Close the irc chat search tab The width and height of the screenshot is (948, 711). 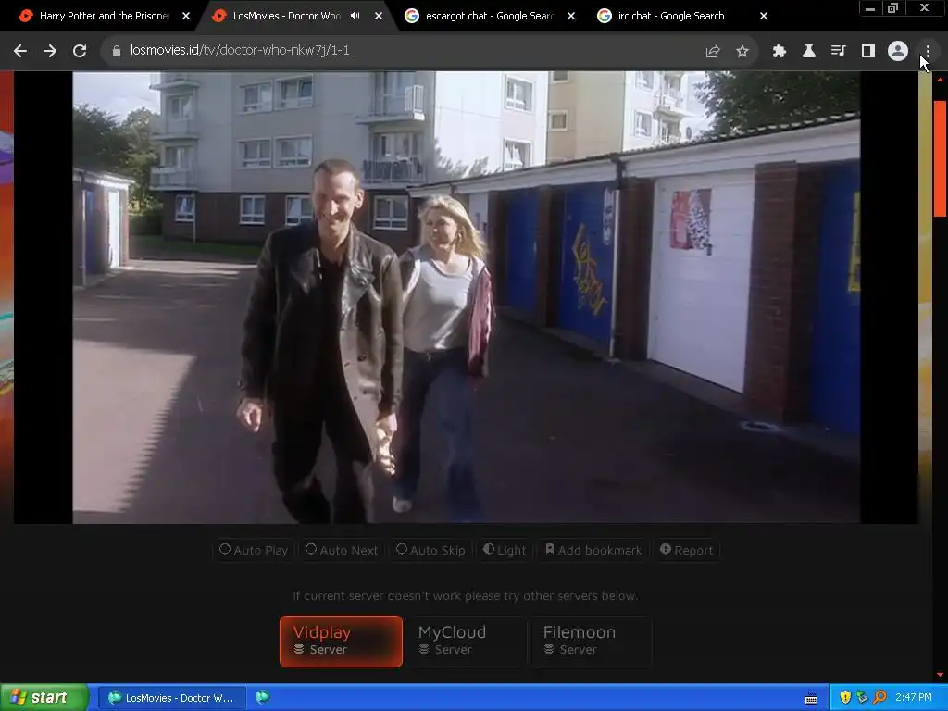764,16
